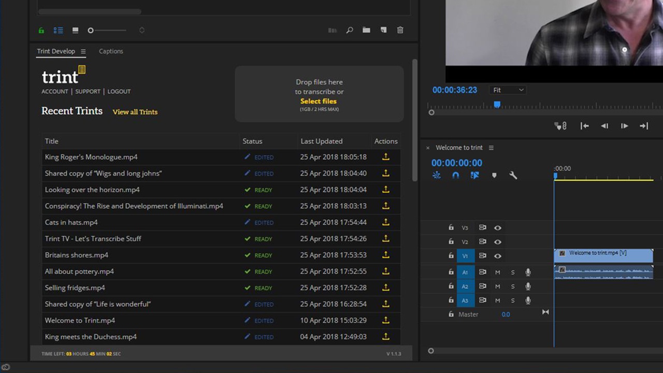663x373 pixels.
Task: Mute audio track A1
Action: [497, 272]
